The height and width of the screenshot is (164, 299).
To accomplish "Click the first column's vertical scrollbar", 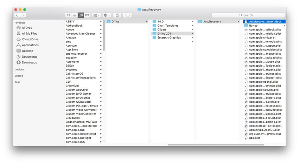I will 104,35.
